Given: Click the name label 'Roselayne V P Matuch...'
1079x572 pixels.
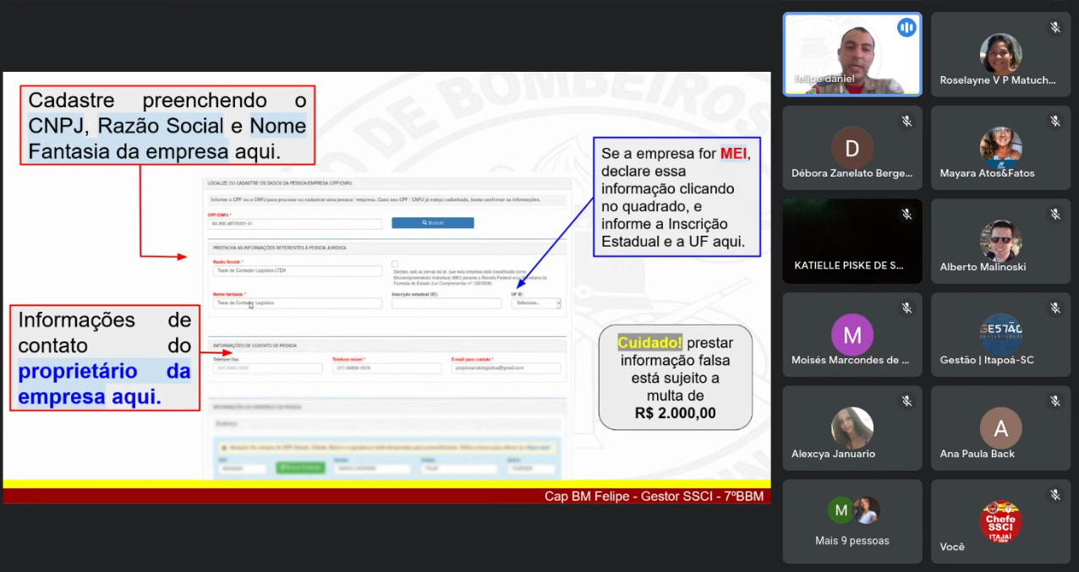Looking at the screenshot, I should 998,80.
